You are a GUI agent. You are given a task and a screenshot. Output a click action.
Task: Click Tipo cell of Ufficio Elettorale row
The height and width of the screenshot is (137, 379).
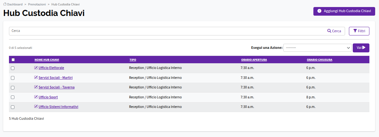coord(156,68)
